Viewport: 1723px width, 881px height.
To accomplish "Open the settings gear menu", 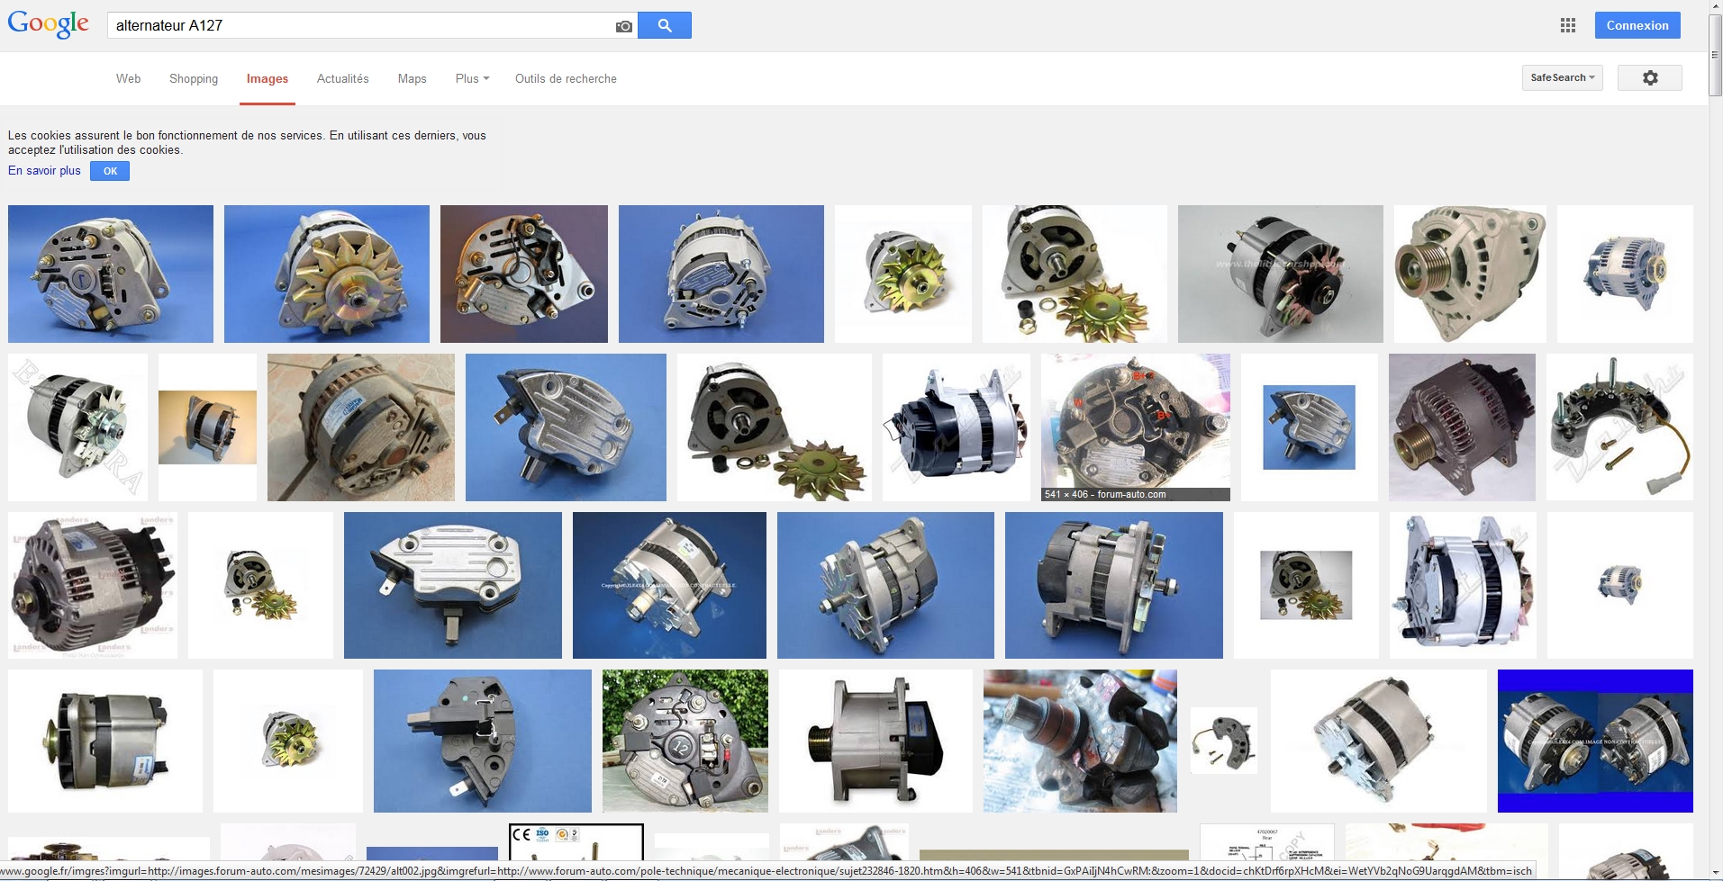I will tap(1649, 78).
